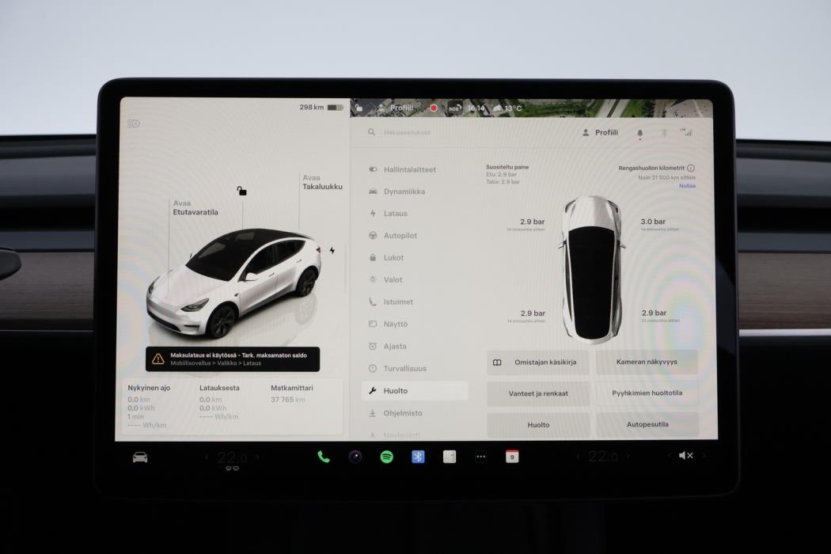Expand the more apps ellipsis menu
Image resolution: width=831 pixels, height=554 pixels.
pyautogui.click(x=480, y=456)
